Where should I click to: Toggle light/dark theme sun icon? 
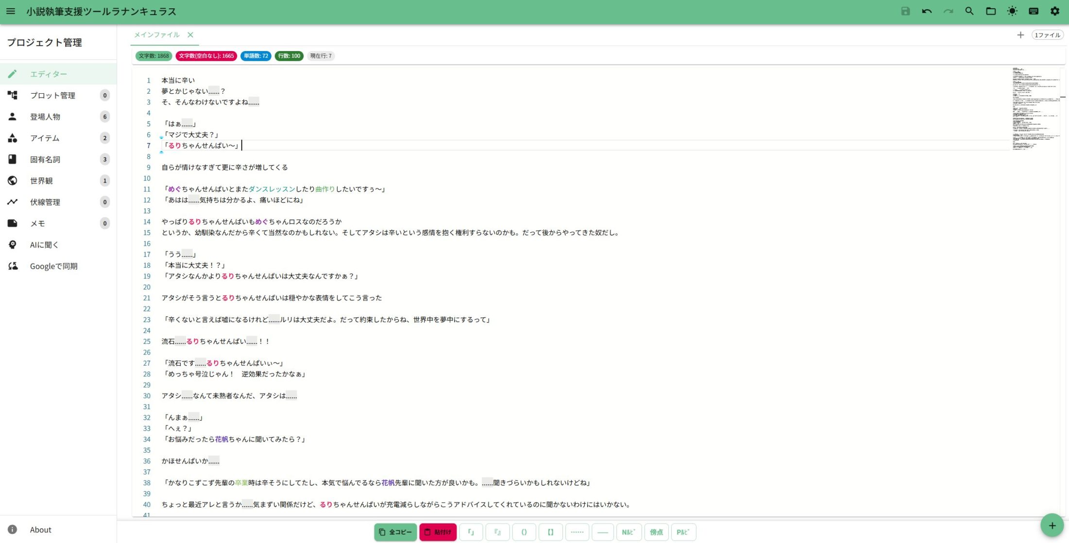click(x=1012, y=11)
